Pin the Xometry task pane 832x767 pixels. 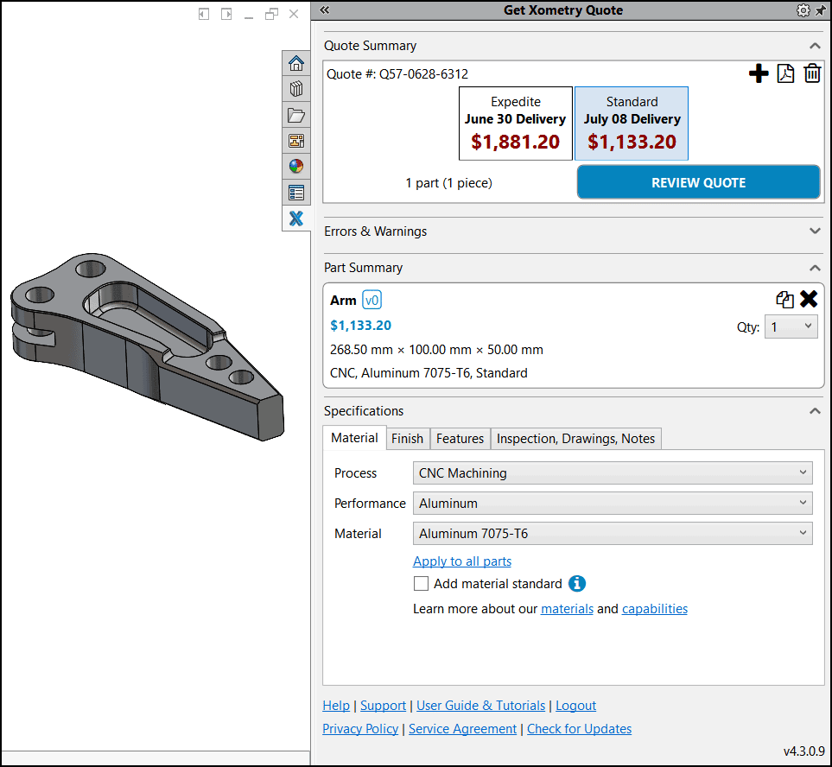tap(820, 10)
